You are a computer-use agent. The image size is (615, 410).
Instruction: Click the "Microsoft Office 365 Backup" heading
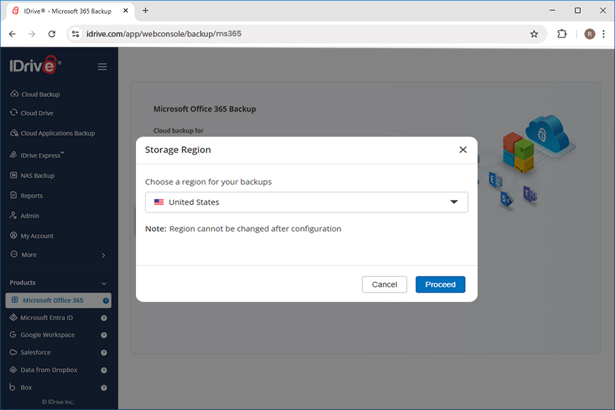tap(205, 109)
